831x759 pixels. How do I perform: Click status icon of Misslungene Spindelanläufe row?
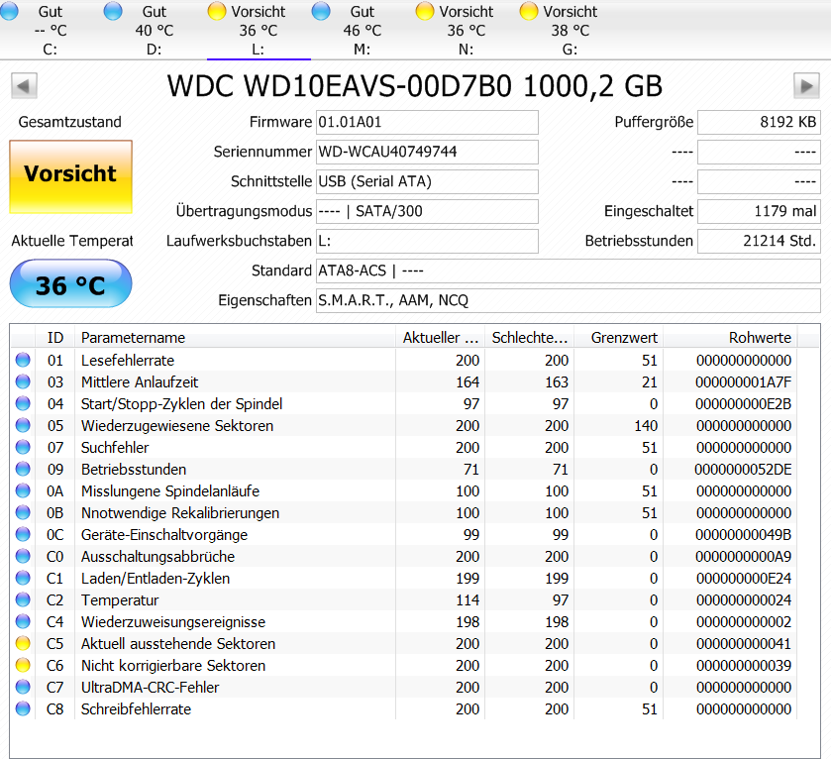click(x=23, y=490)
